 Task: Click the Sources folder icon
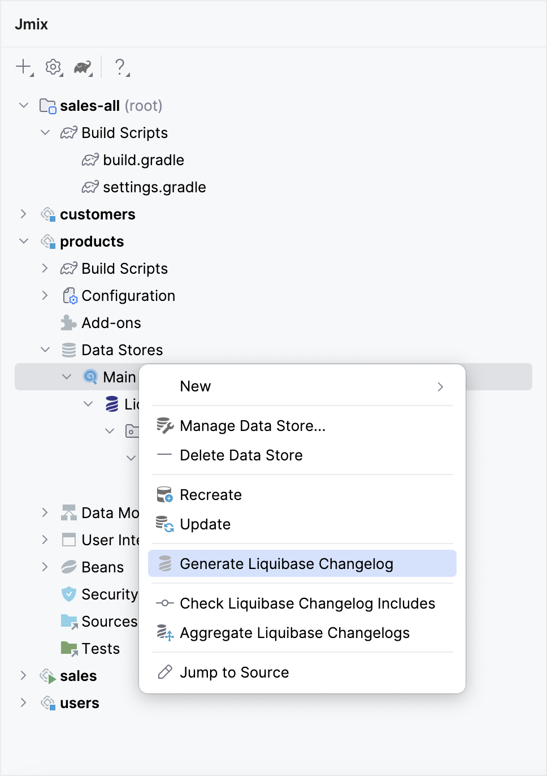(68, 621)
